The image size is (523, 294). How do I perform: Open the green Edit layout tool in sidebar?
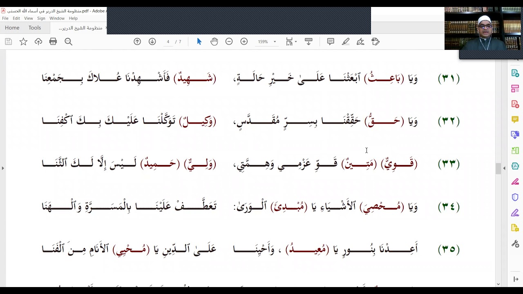tap(515, 151)
